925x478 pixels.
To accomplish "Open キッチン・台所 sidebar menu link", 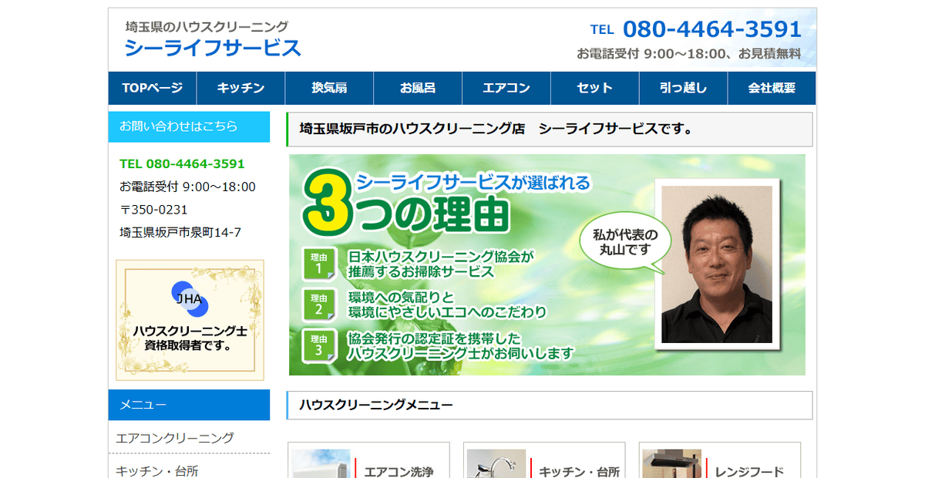I will [x=157, y=470].
